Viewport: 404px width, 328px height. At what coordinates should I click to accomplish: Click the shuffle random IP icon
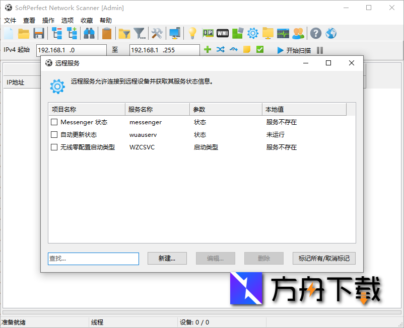(221, 50)
